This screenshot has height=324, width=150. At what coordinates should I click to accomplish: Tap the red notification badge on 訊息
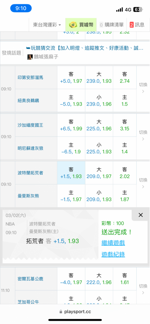click(131, 25)
